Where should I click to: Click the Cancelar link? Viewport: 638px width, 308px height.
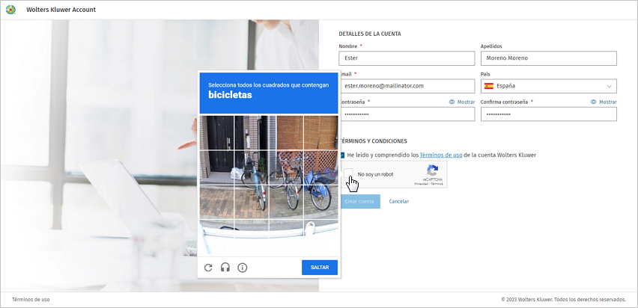pyautogui.click(x=398, y=201)
